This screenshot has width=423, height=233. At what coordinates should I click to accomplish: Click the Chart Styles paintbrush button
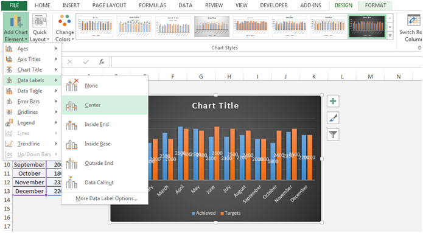333,118
